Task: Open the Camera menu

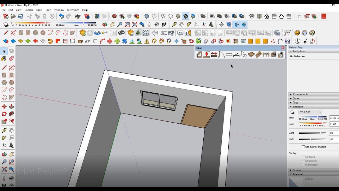Action: 29,10
